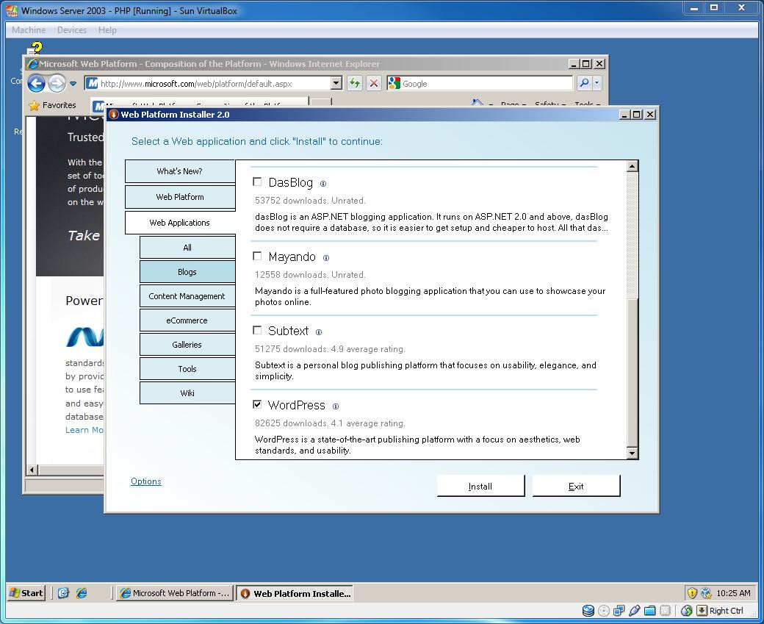Click Windows Start button
The image size is (764, 624).
[x=26, y=593]
